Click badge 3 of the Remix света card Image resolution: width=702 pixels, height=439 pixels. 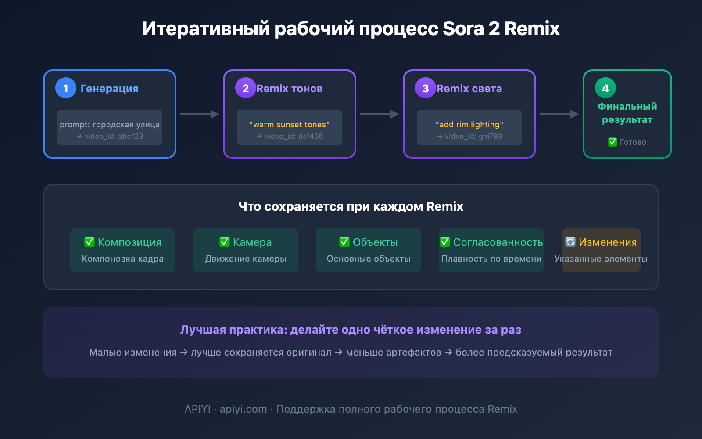click(x=425, y=88)
